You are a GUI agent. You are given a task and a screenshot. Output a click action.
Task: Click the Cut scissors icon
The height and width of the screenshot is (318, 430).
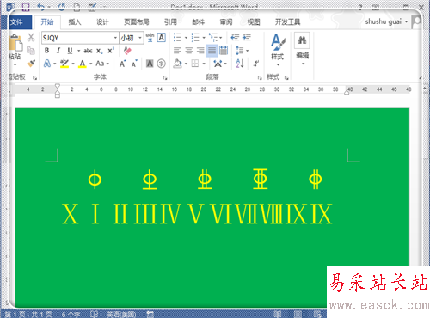31,38
